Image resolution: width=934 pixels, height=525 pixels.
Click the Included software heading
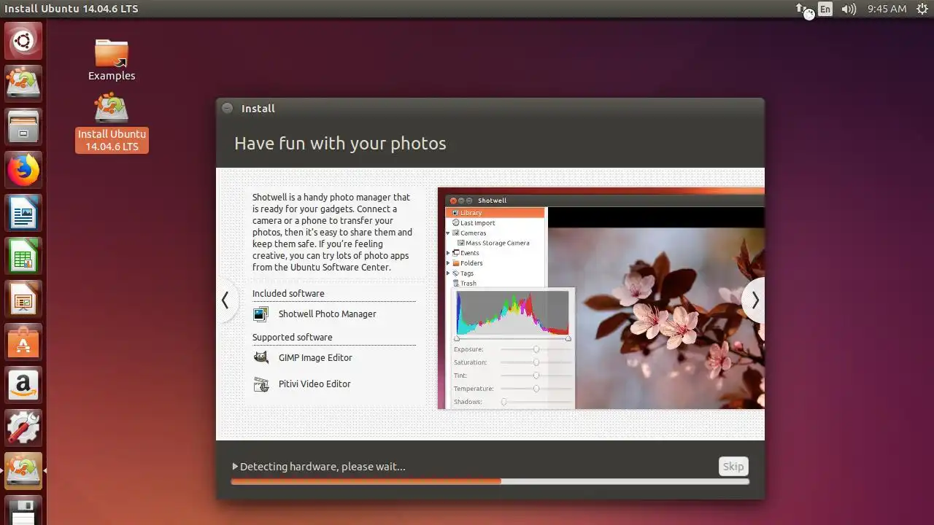click(288, 294)
